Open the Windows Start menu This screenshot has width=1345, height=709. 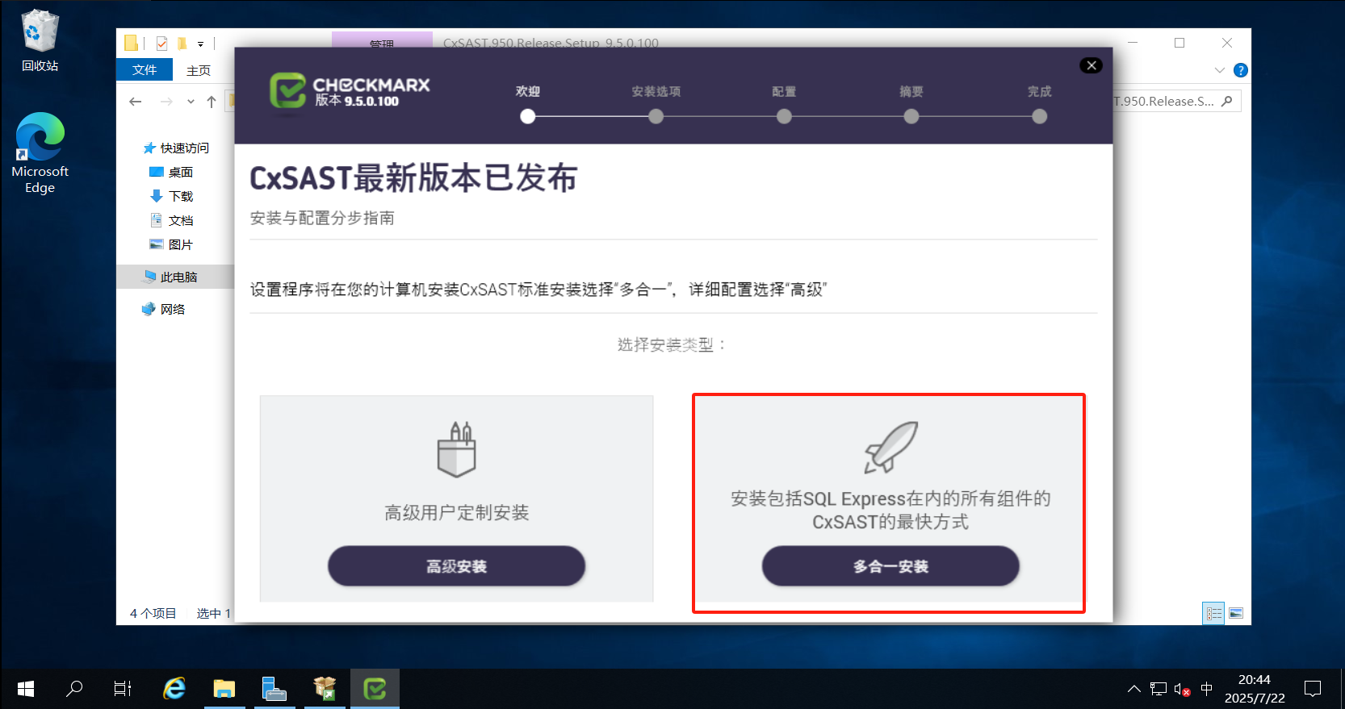coord(26,689)
